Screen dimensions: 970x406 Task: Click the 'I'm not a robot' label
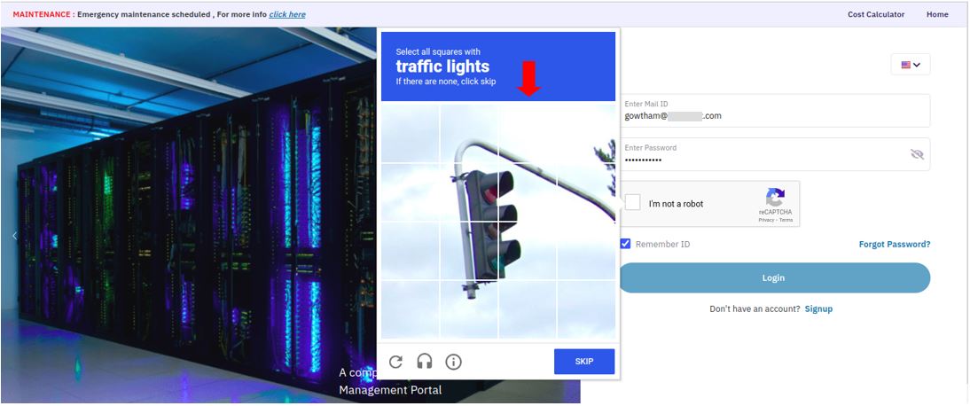point(676,204)
